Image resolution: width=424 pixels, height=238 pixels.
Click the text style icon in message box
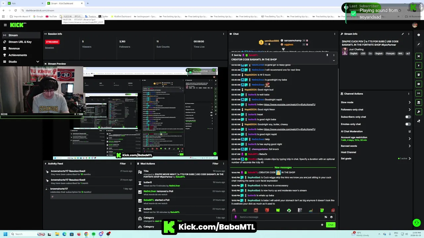(326, 217)
